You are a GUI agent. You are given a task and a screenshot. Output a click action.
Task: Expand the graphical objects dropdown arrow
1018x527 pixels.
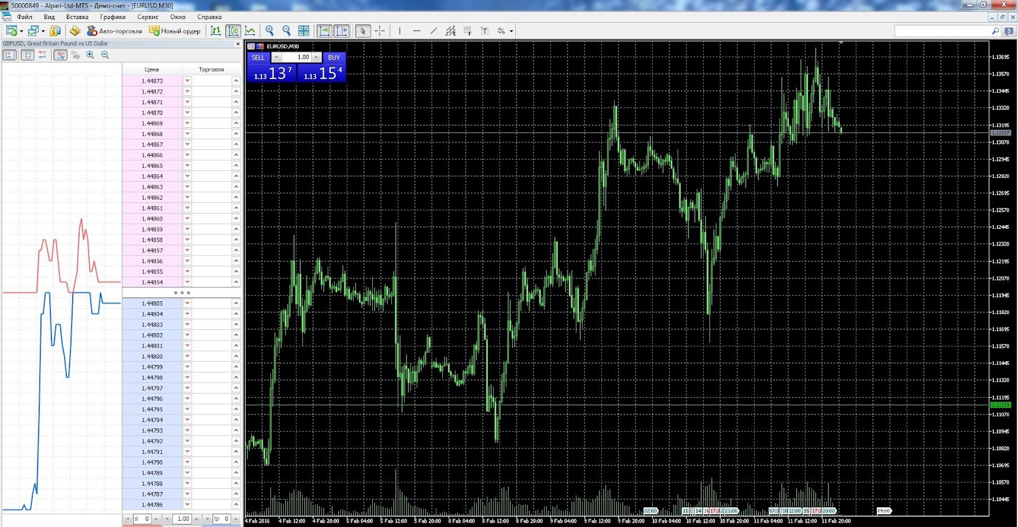pos(511,31)
